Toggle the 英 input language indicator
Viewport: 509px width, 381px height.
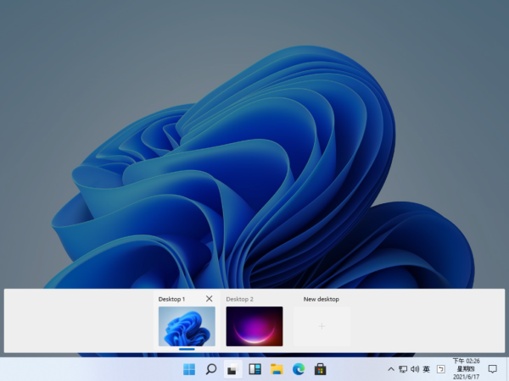[426, 369]
